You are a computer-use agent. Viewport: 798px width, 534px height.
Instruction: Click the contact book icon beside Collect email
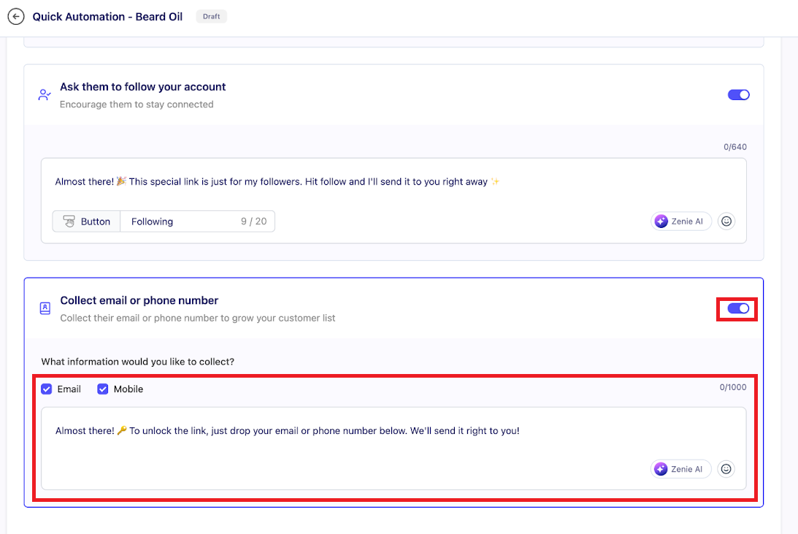click(45, 309)
